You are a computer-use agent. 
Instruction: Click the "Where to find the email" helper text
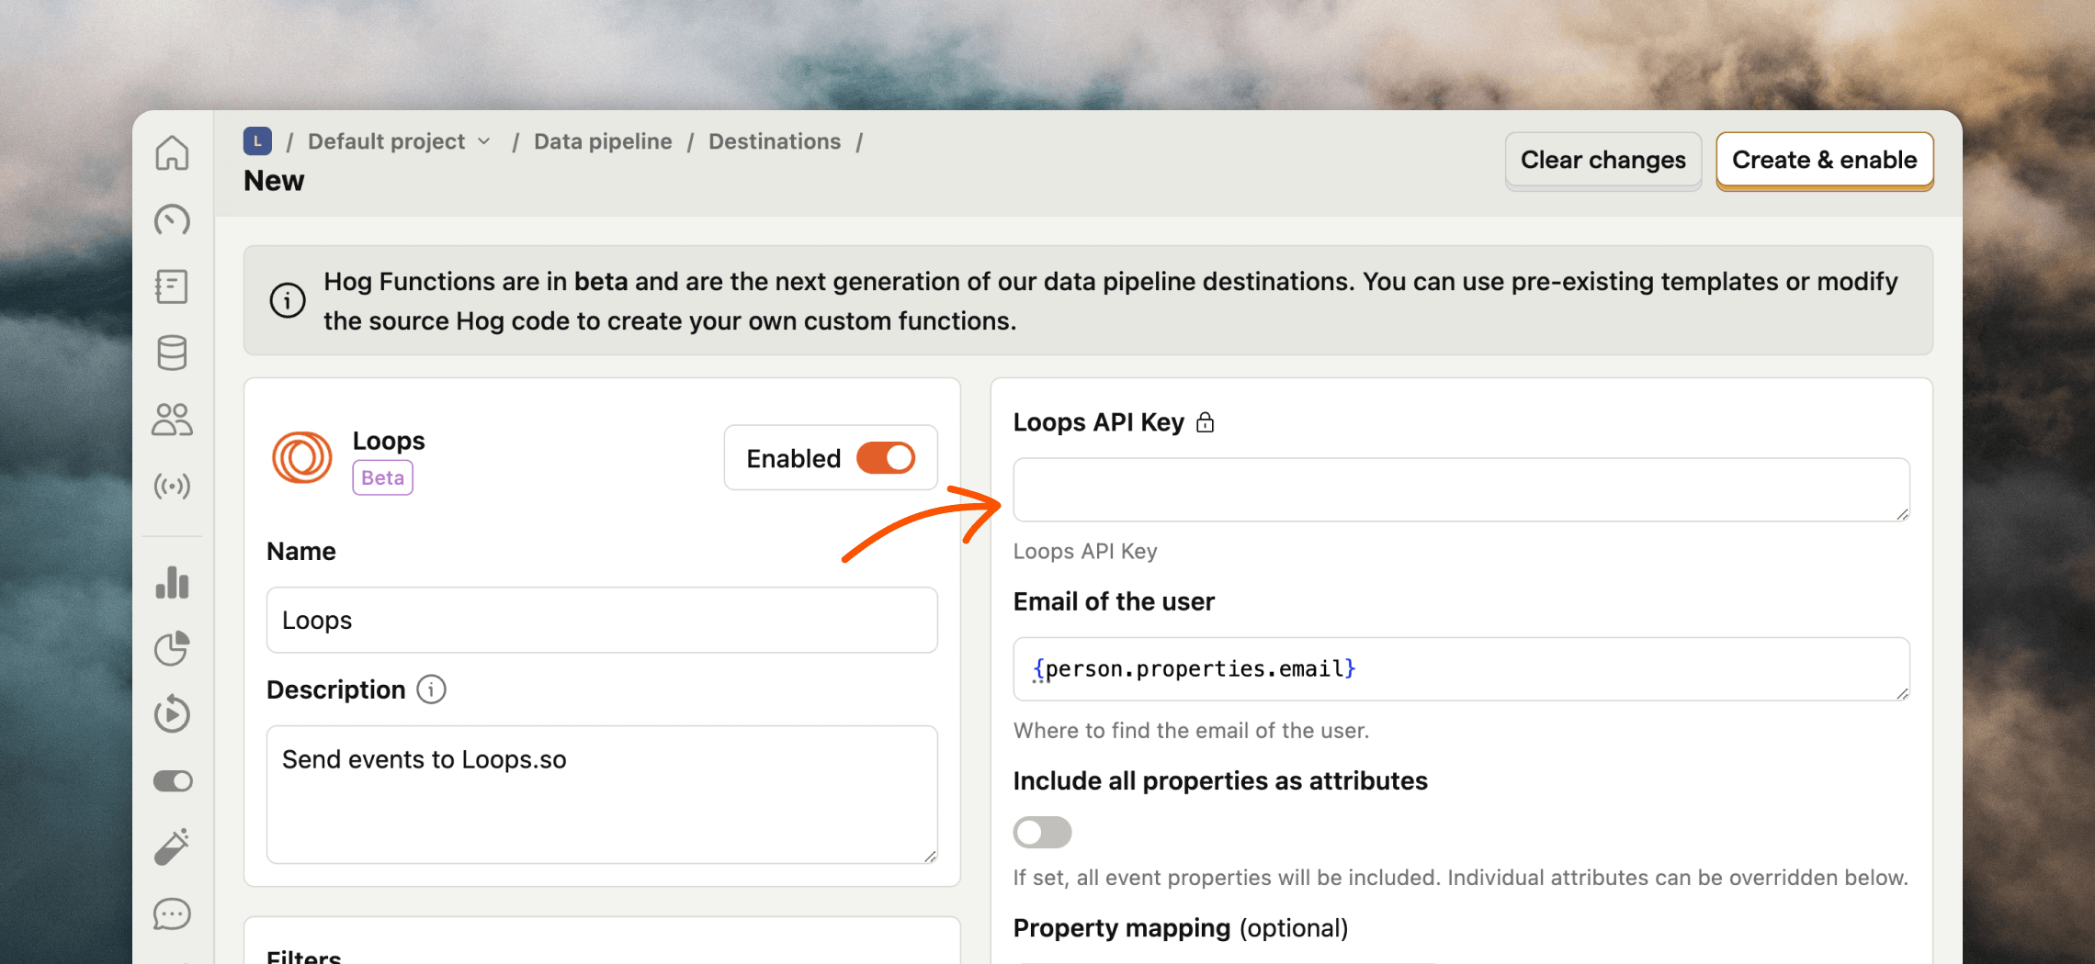[1191, 731]
